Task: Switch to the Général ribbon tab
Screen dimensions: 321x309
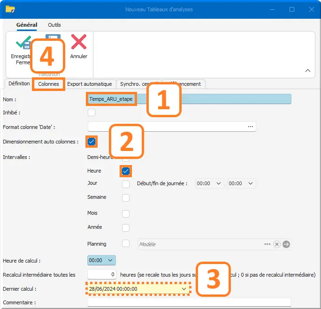Action: [x=27, y=25]
